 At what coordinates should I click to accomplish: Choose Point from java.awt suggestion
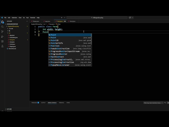70,38
